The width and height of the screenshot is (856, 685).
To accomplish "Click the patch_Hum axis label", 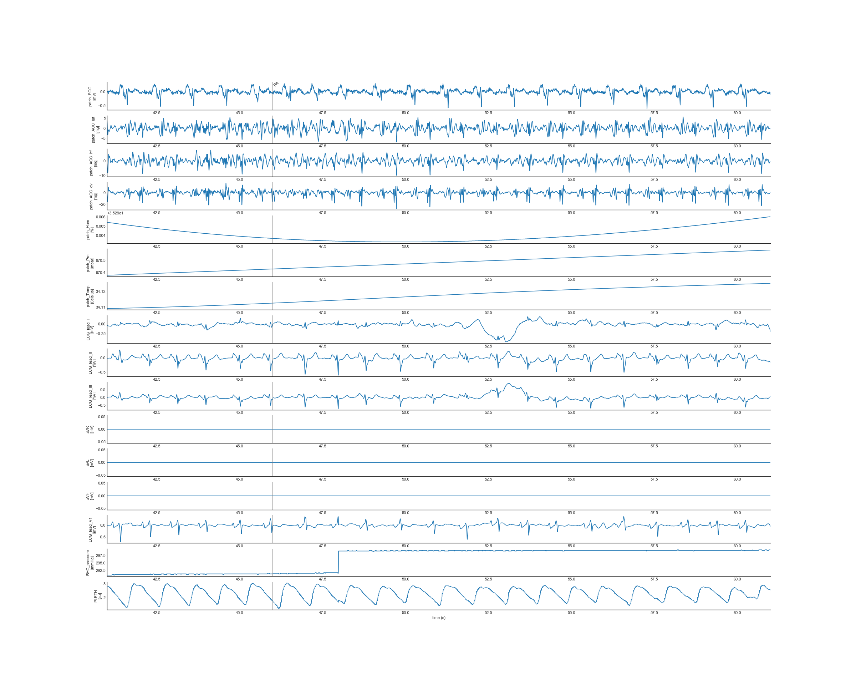I will 90,229.
